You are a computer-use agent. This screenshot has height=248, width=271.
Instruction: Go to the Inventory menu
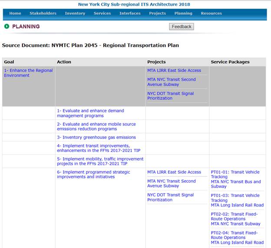click(75, 13)
